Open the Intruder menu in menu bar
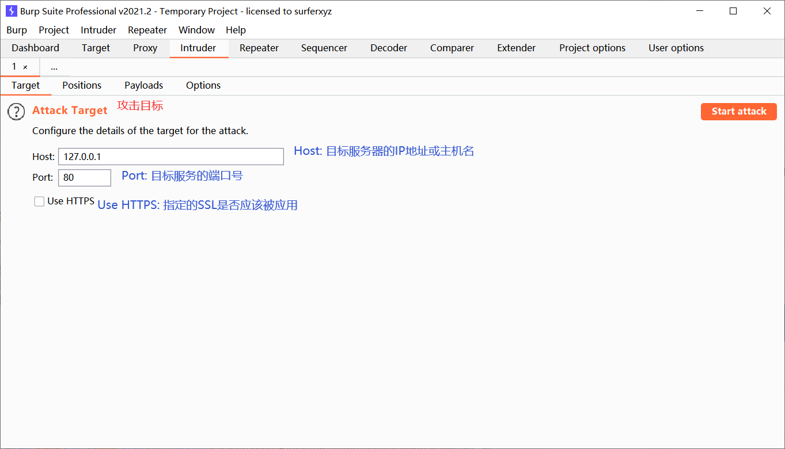The width and height of the screenshot is (785, 449). [x=98, y=30]
